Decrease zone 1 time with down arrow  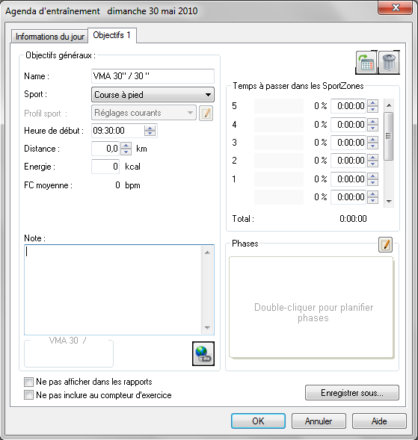[x=373, y=182]
